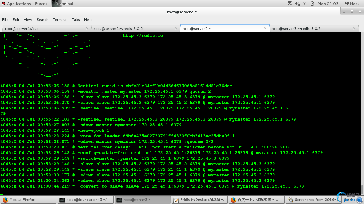
Task: Close the root@server1:~/redis-3.0.2 tab
Action: (x=176, y=28)
